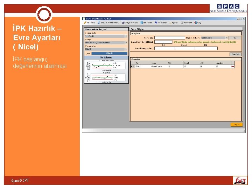
Task: Expand the Parametre dropdown
Action: pos(126,49)
